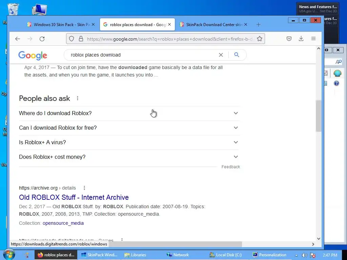Click Firefox roblox places taskbar button
347x260 pixels.
pos(56,255)
